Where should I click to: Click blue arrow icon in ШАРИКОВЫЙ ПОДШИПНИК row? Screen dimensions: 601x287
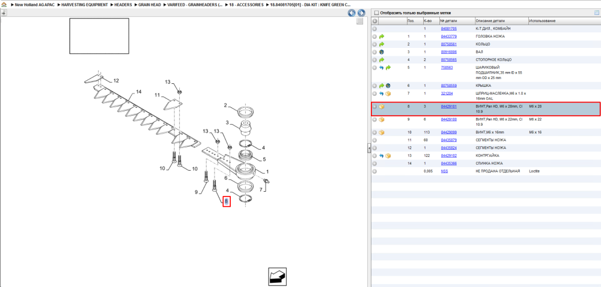(382, 68)
